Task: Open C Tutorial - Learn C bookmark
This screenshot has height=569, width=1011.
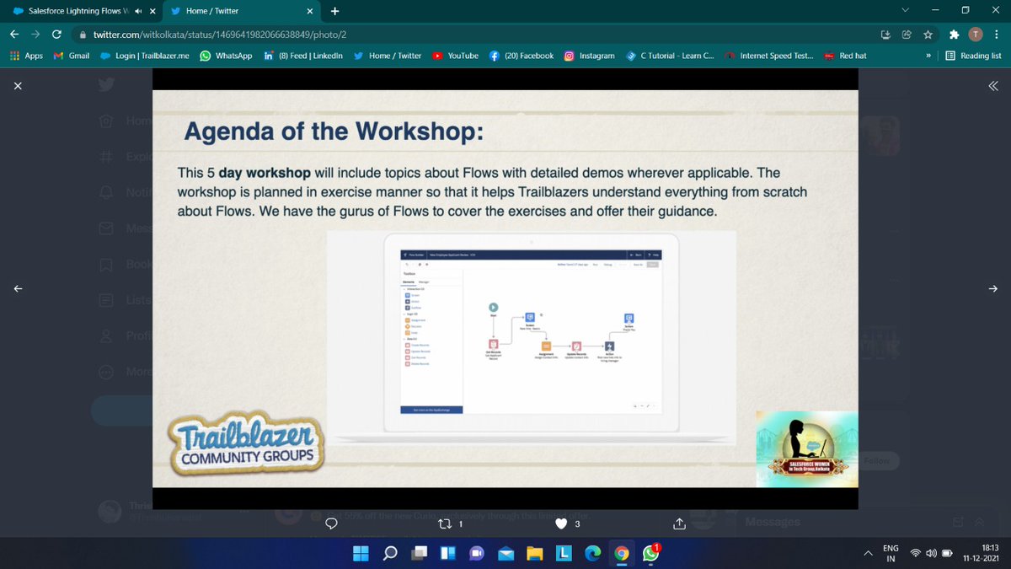Action: (x=670, y=56)
